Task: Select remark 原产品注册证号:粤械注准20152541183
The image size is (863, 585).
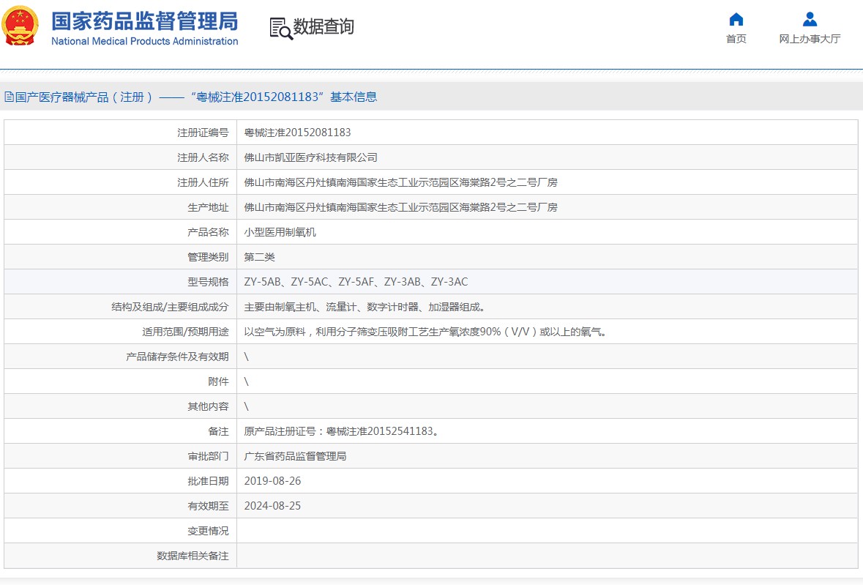Action: pyautogui.click(x=341, y=431)
